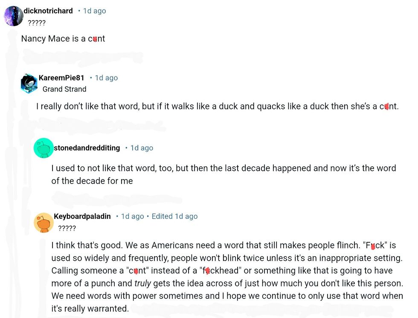The image size is (418, 318).
Task: Click the timestamp on dicknotrichard's comment
Action: 94,11
